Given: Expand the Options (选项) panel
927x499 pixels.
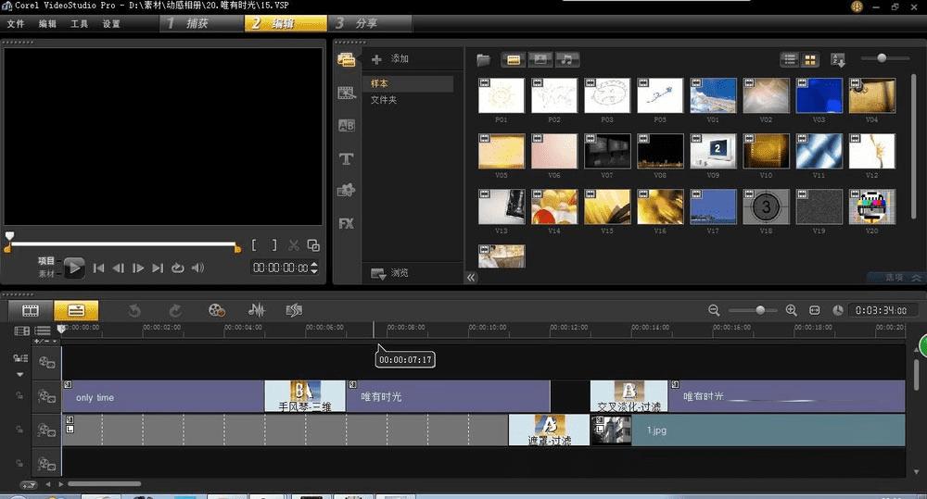Looking at the screenshot, I should point(895,277).
